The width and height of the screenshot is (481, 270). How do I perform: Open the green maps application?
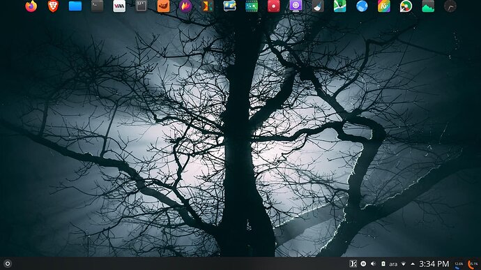(340, 6)
